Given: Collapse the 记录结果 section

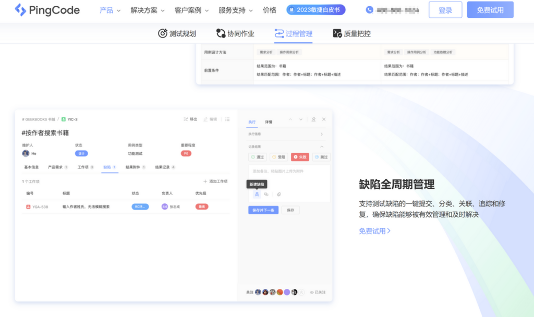Looking at the screenshot, I should click(x=322, y=145).
